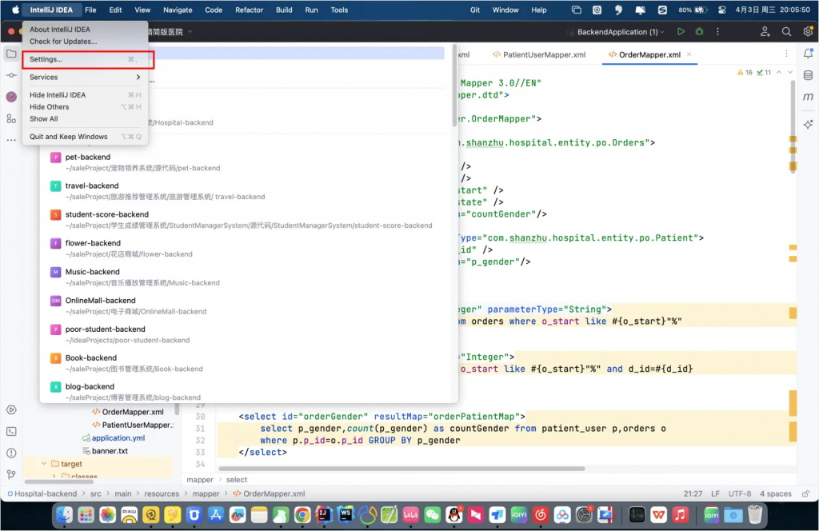Open the Music-backend recent project
The width and height of the screenshot is (819, 531).
click(93, 272)
